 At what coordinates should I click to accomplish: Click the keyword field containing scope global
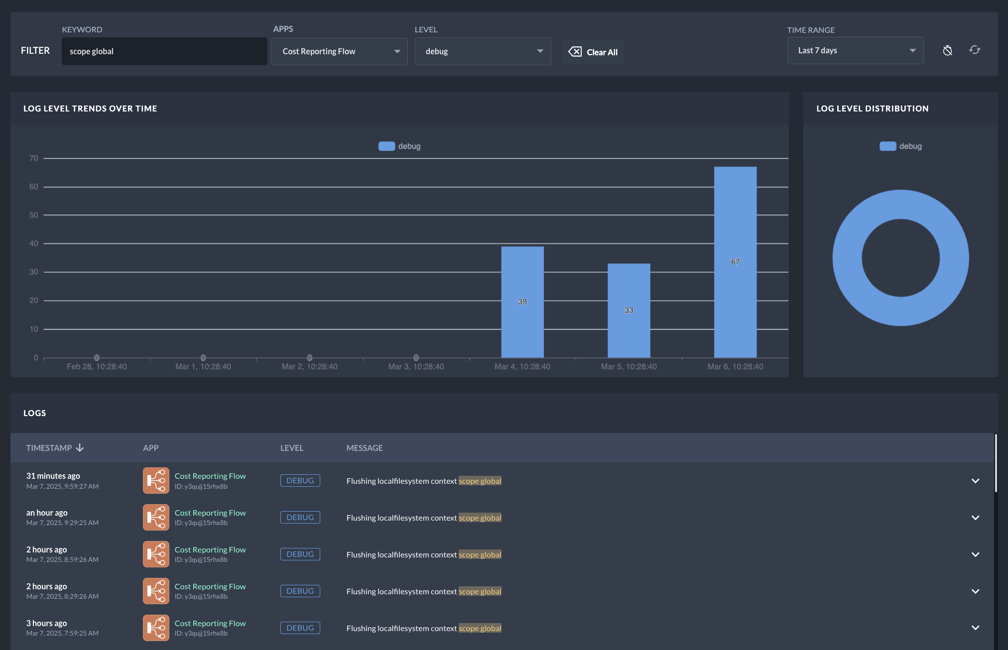[x=164, y=51]
